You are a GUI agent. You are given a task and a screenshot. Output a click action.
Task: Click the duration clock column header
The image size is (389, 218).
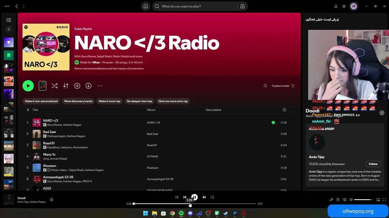tap(284, 110)
